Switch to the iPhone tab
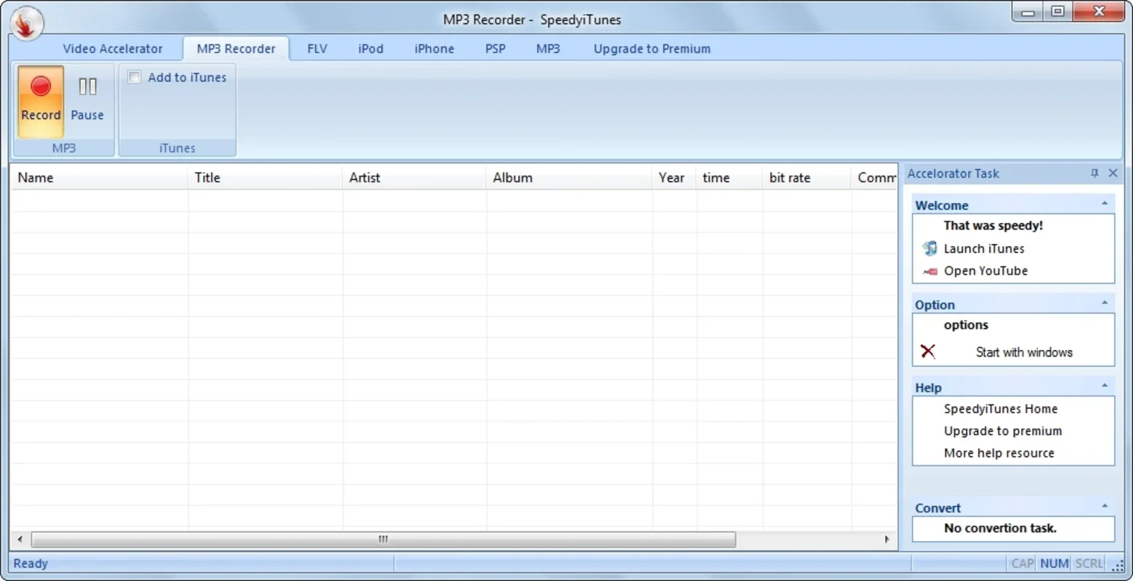 click(x=434, y=49)
